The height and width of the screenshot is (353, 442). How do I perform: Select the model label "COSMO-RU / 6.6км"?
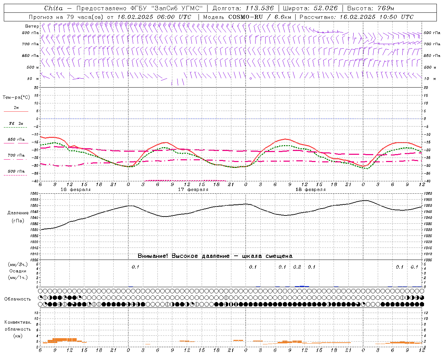tap(260, 17)
